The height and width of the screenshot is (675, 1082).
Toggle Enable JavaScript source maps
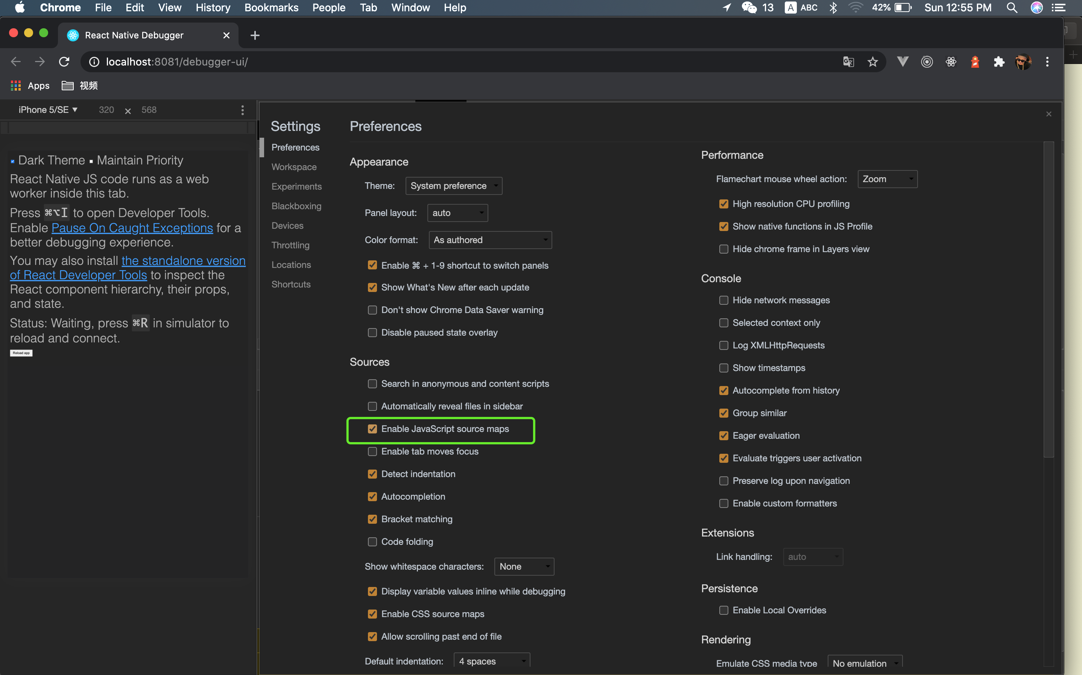[x=372, y=429]
